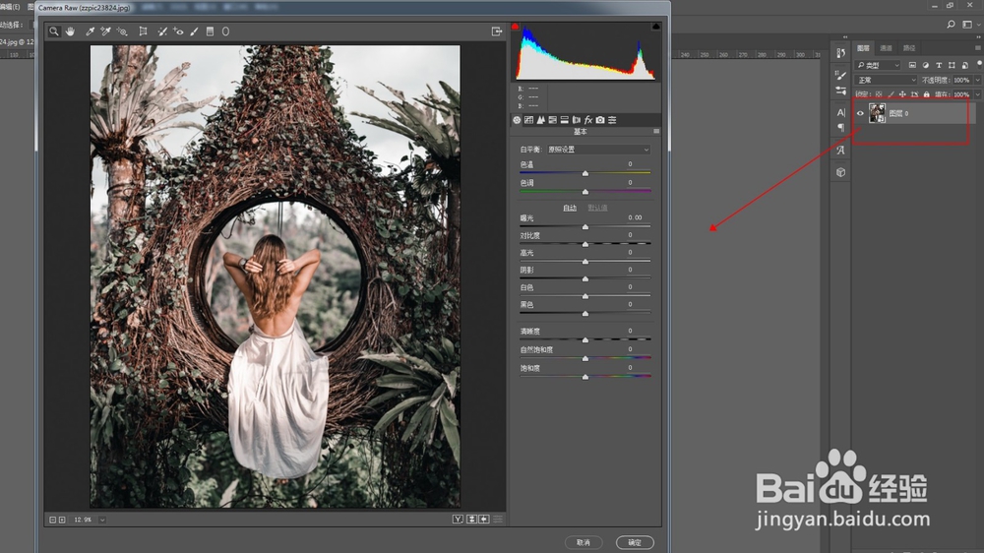Toggle highlight clipping warning on histogram
Screen dimensions: 984x553
point(655,27)
